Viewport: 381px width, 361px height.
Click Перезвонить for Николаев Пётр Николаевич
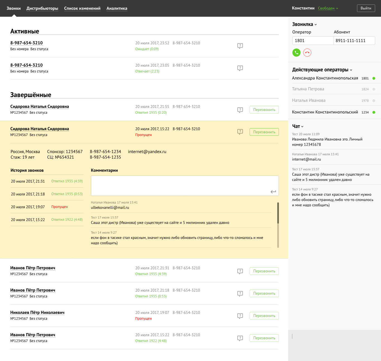point(264,316)
